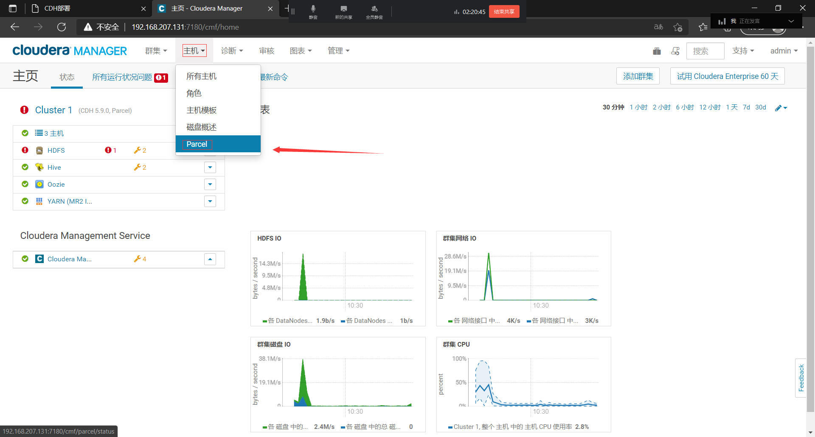The height and width of the screenshot is (437, 815).
Task: Expand the speaking indicator chevron
Action: coord(791,21)
